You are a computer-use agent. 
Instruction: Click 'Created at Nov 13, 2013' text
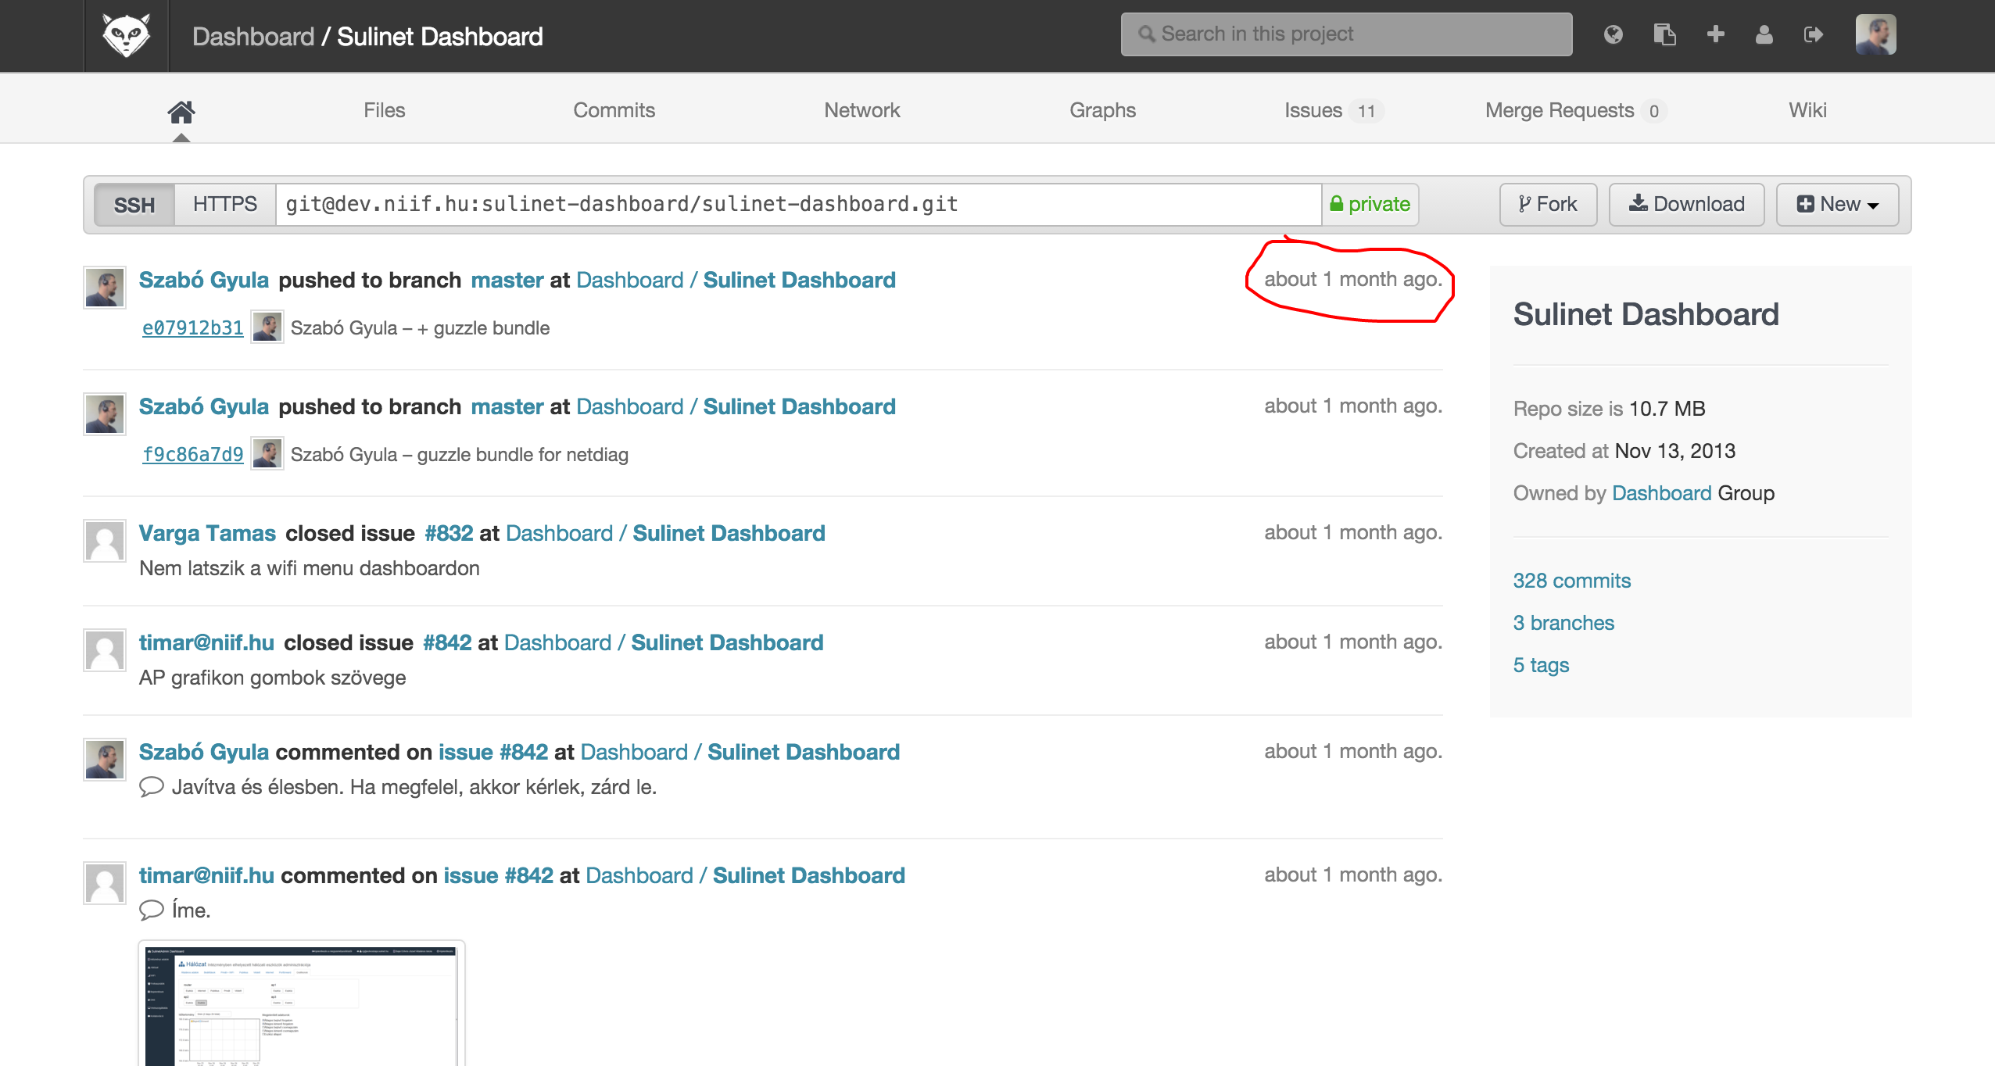pyautogui.click(x=1624, y=451)
